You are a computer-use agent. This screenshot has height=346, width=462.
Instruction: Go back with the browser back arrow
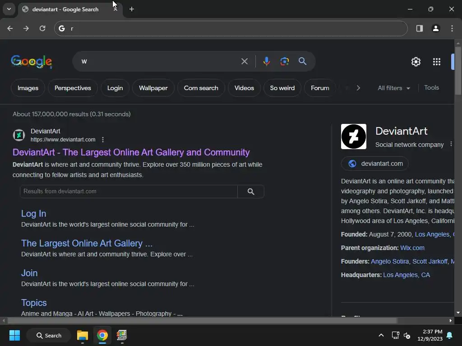[x=10, y=28]
